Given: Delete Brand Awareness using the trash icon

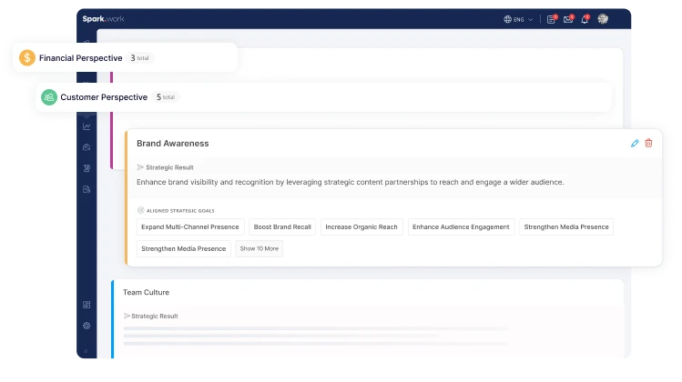Looking at the screenshot, I should (x=648, y=143).
